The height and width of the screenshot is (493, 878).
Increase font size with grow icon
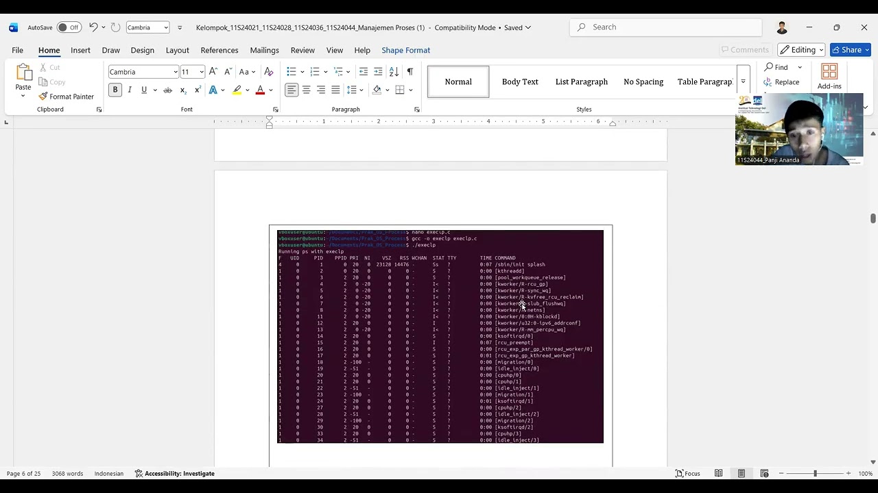213,72
